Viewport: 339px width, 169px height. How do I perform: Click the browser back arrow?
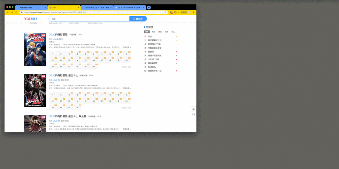point(7,12)
